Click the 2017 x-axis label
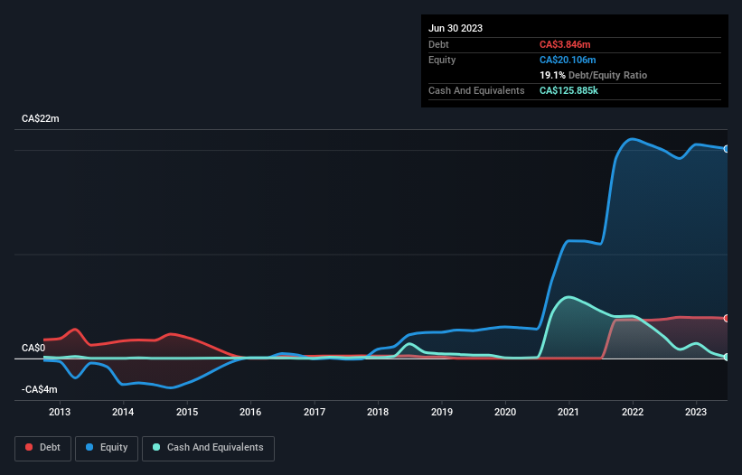742x475 pixels. [315, 412]
